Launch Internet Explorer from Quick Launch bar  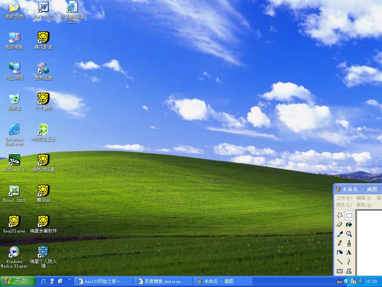[x=43, y=281]
